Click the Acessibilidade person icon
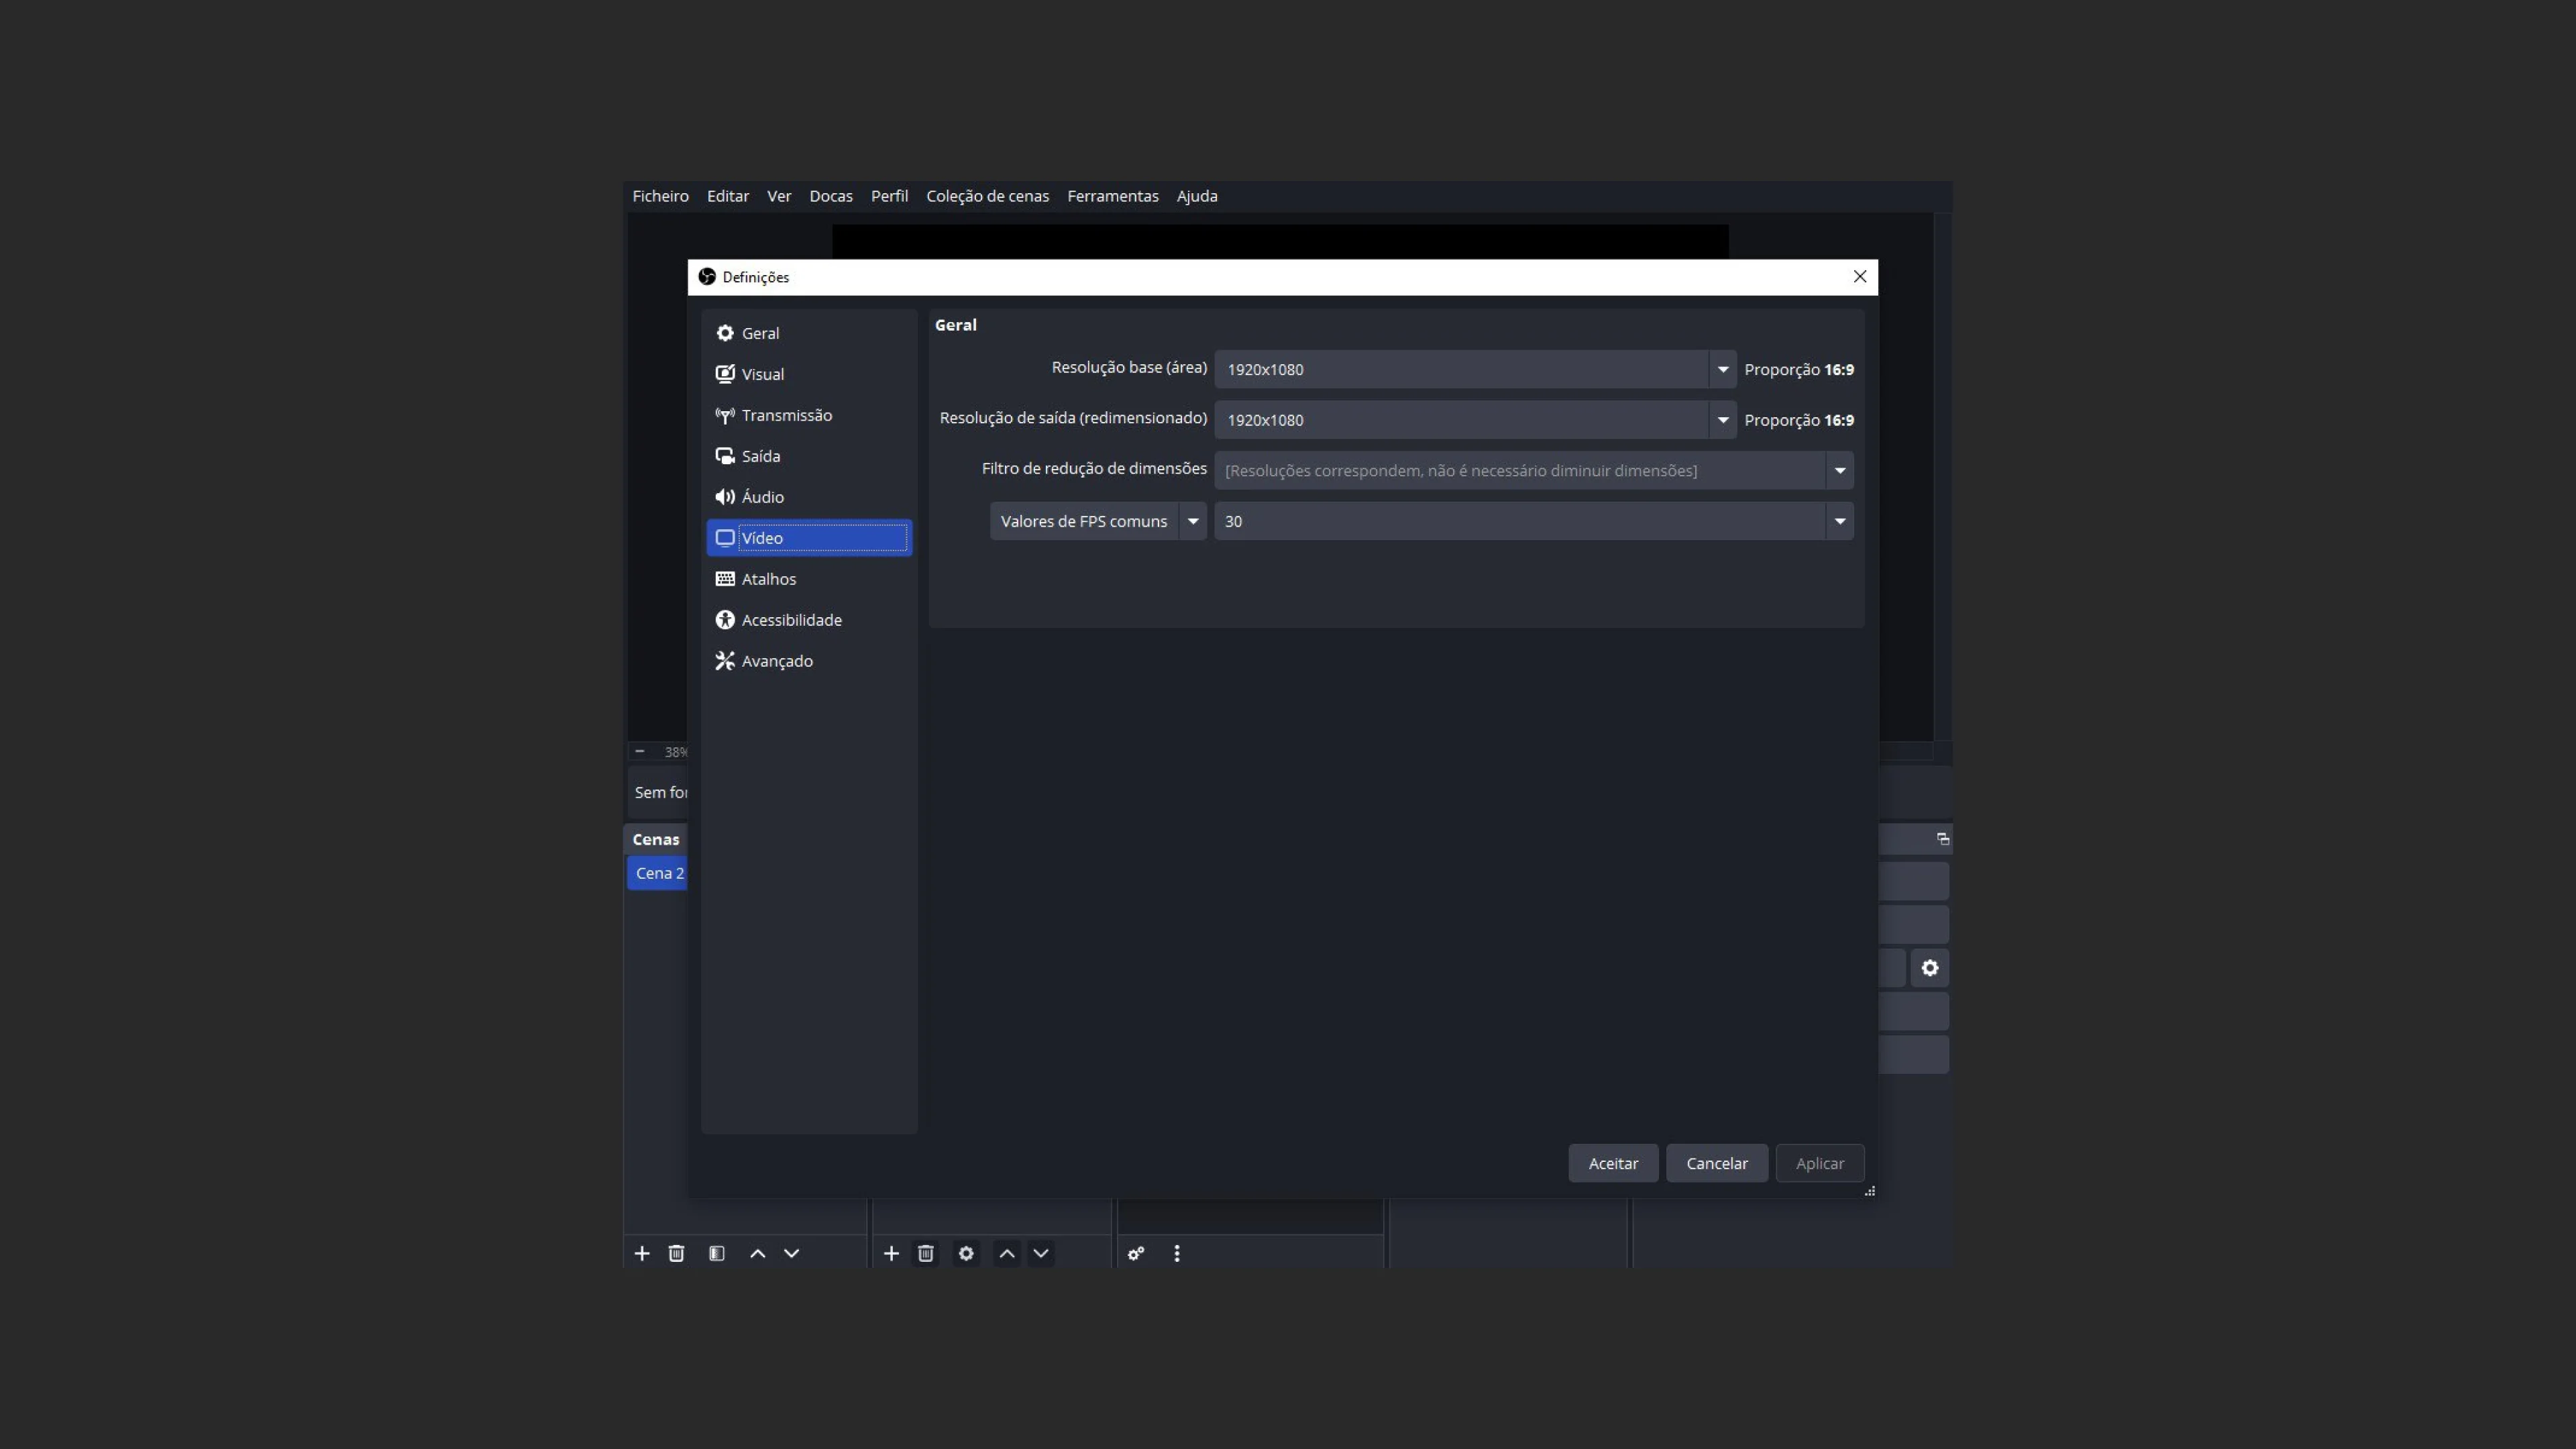The image size is (2576, 1449). pos(725,620)
